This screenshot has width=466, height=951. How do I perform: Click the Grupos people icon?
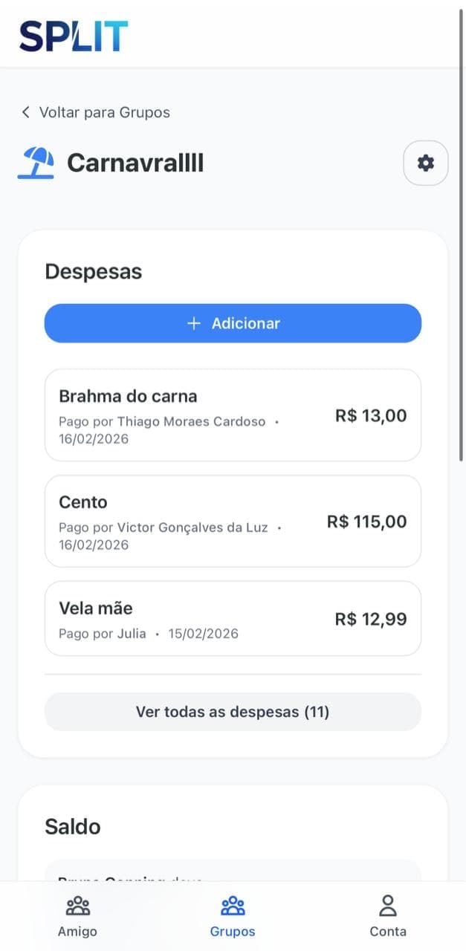[x=233, y=906]
